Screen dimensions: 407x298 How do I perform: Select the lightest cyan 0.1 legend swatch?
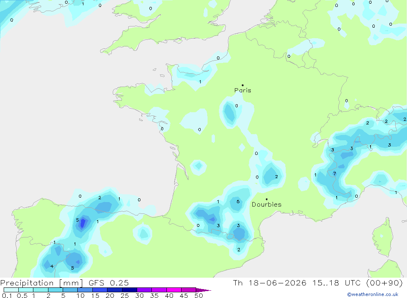[11, 290]
